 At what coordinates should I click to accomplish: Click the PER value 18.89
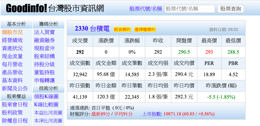pyautogui.click(x=209, y=75)
